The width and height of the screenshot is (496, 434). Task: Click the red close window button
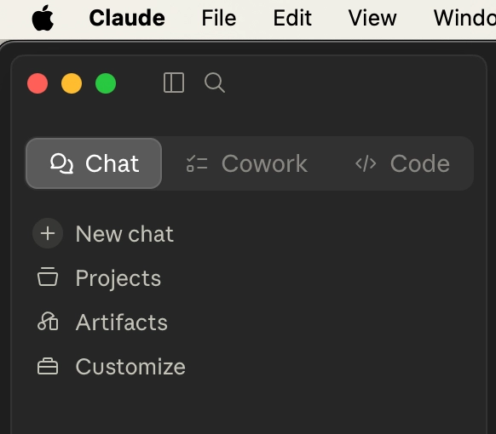(37, 83)
